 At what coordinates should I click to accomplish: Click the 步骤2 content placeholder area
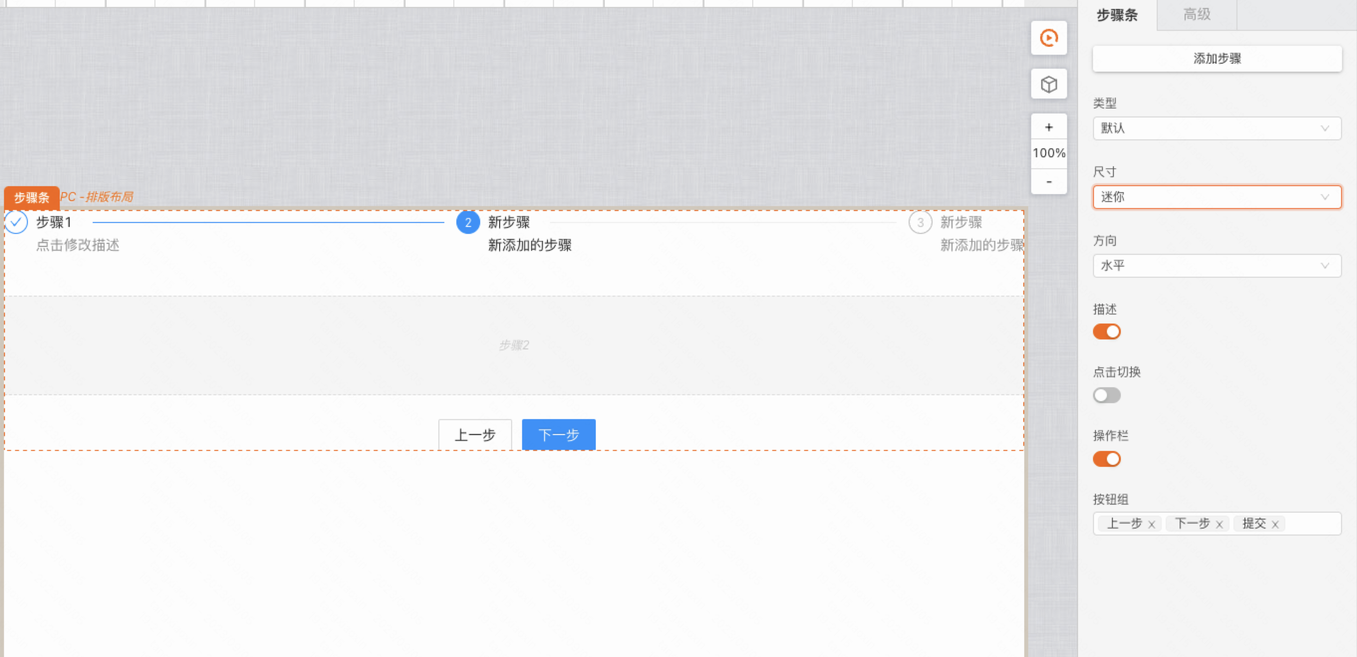514,345
